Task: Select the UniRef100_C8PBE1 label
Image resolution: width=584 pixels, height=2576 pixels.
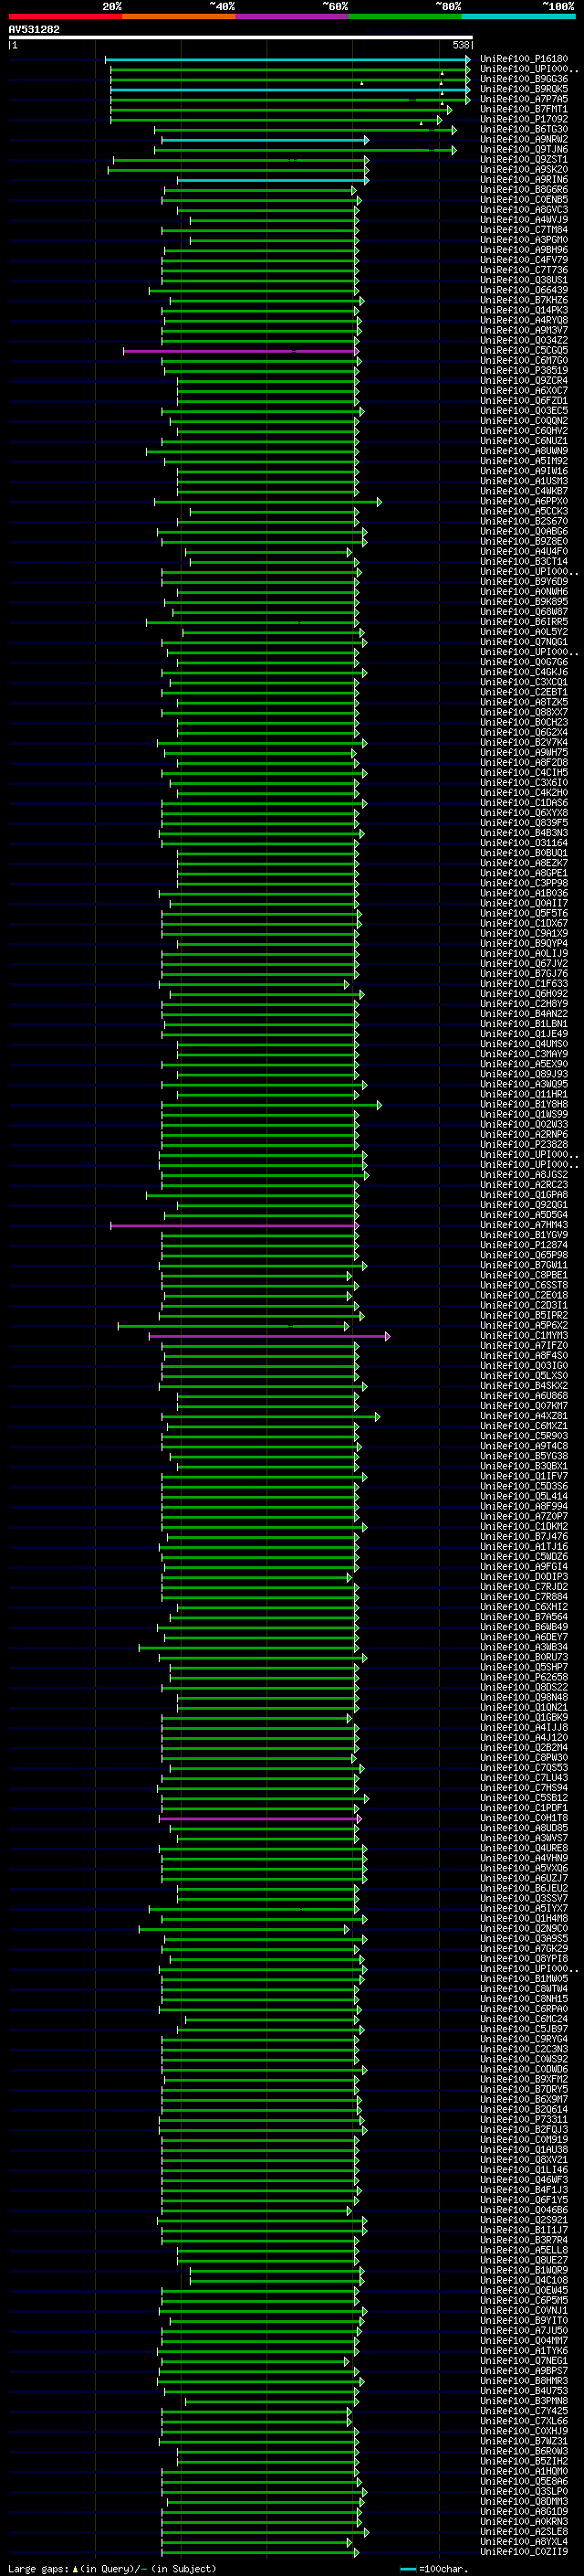Action: (x=524, y=1275)
